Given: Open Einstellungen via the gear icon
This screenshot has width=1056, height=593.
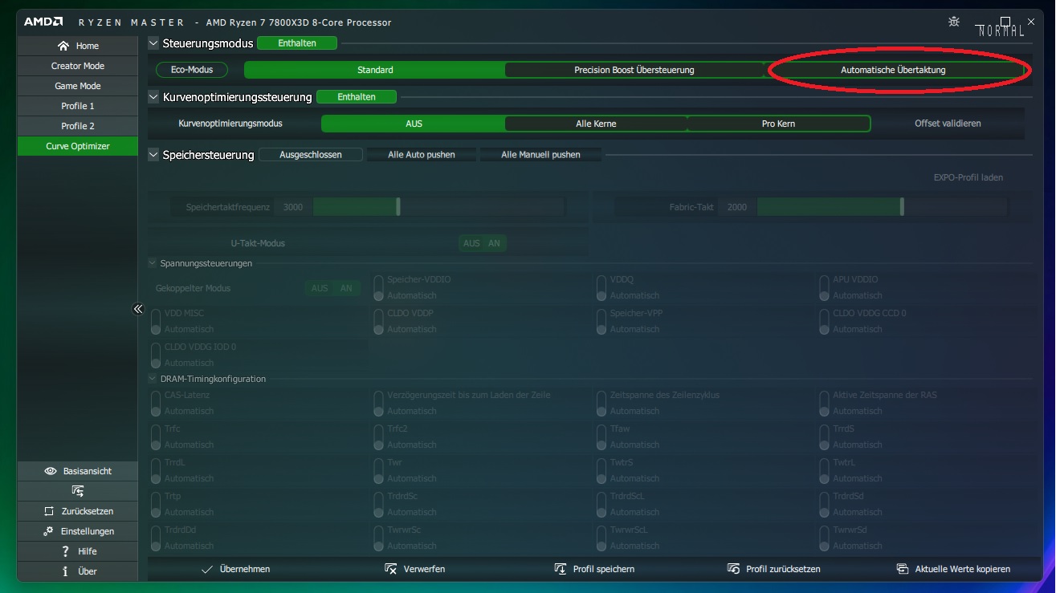Looking at the screenshot, I should coord(49,531).
